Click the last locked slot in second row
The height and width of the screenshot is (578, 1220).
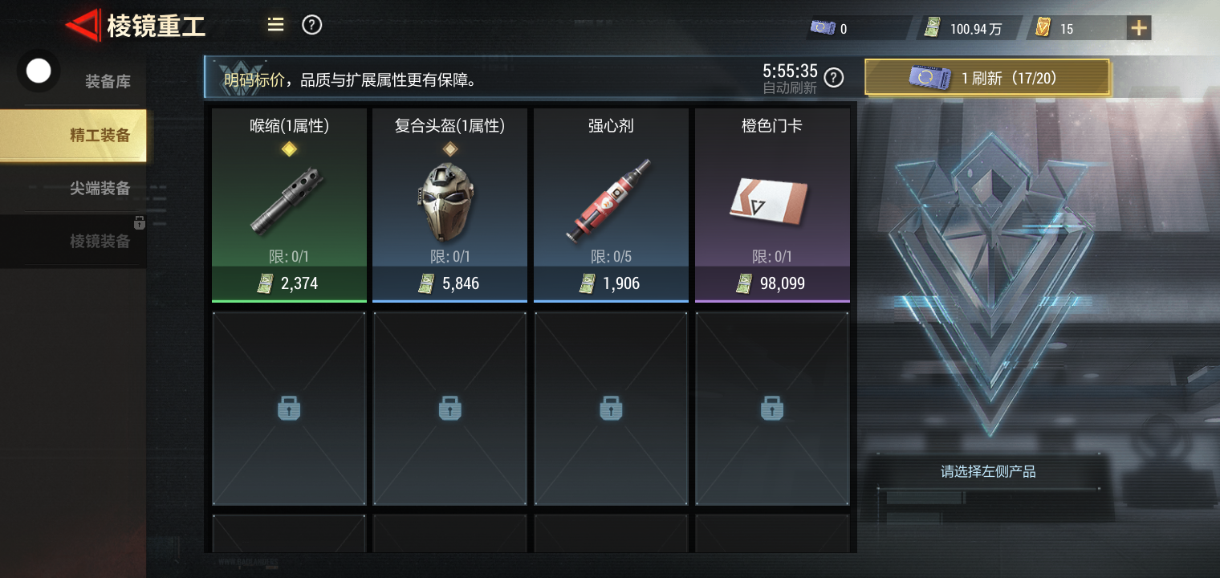772,409
